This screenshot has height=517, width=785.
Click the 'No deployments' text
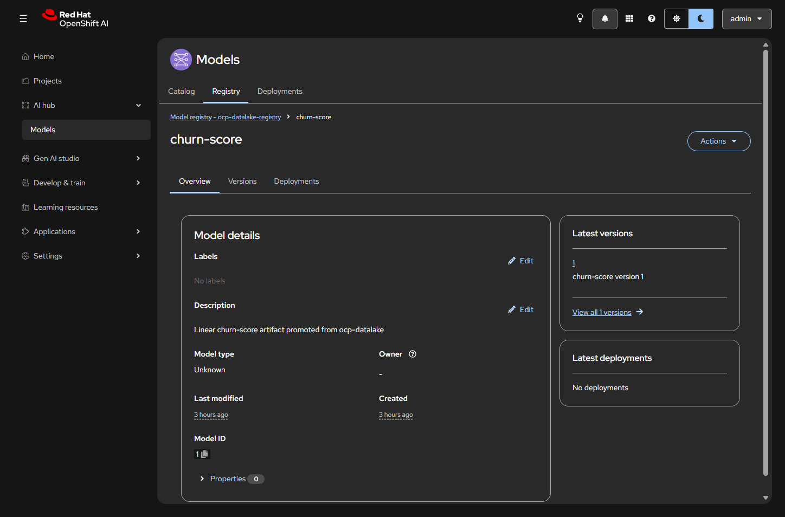[x=600, y=387]
